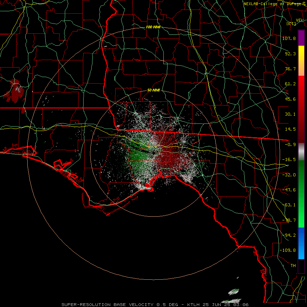This screenshot has height=307, width=307.
Task: Select the 92.3 scale value
Action: (x=290, y=54)
